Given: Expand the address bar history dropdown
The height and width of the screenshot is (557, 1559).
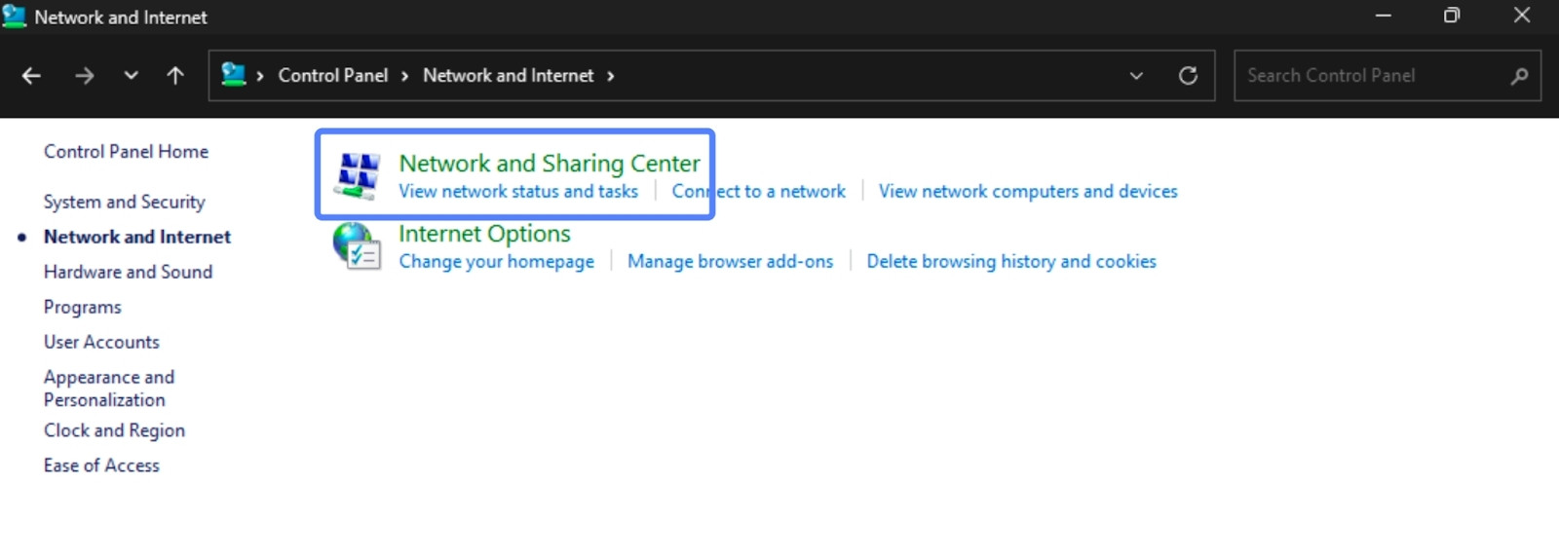Looking at the screenshot, I should click(1136, 76).
